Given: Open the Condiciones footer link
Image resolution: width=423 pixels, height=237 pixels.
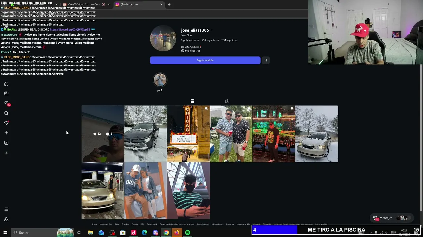Looking at the screenshot, I should tap(203, 224).
